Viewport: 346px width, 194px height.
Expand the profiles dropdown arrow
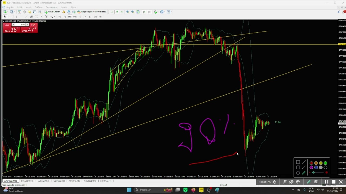[15, 12]
